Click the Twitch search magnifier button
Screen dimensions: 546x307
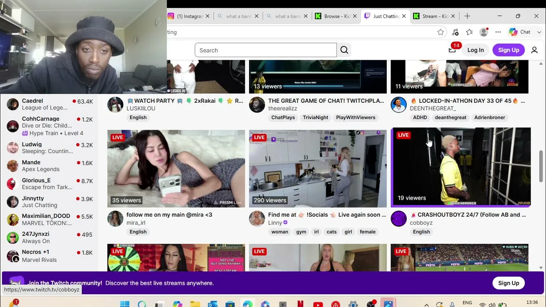click(x=344, y=50)
